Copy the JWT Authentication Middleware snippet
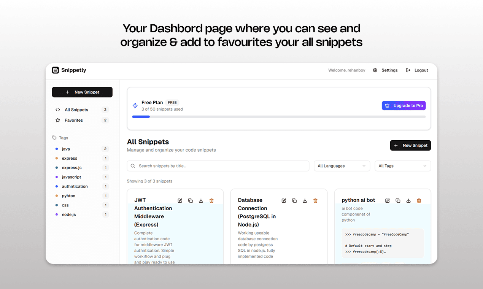483x289 pixels. pos(191,201)
